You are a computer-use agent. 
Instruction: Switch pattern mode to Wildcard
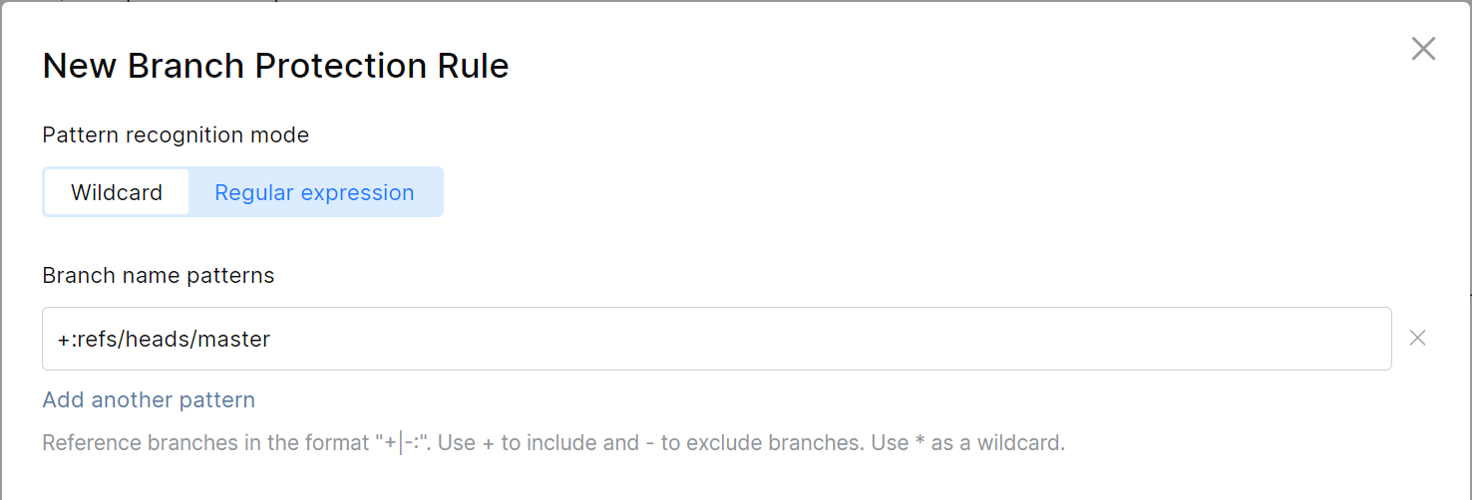tap(117, 192)
